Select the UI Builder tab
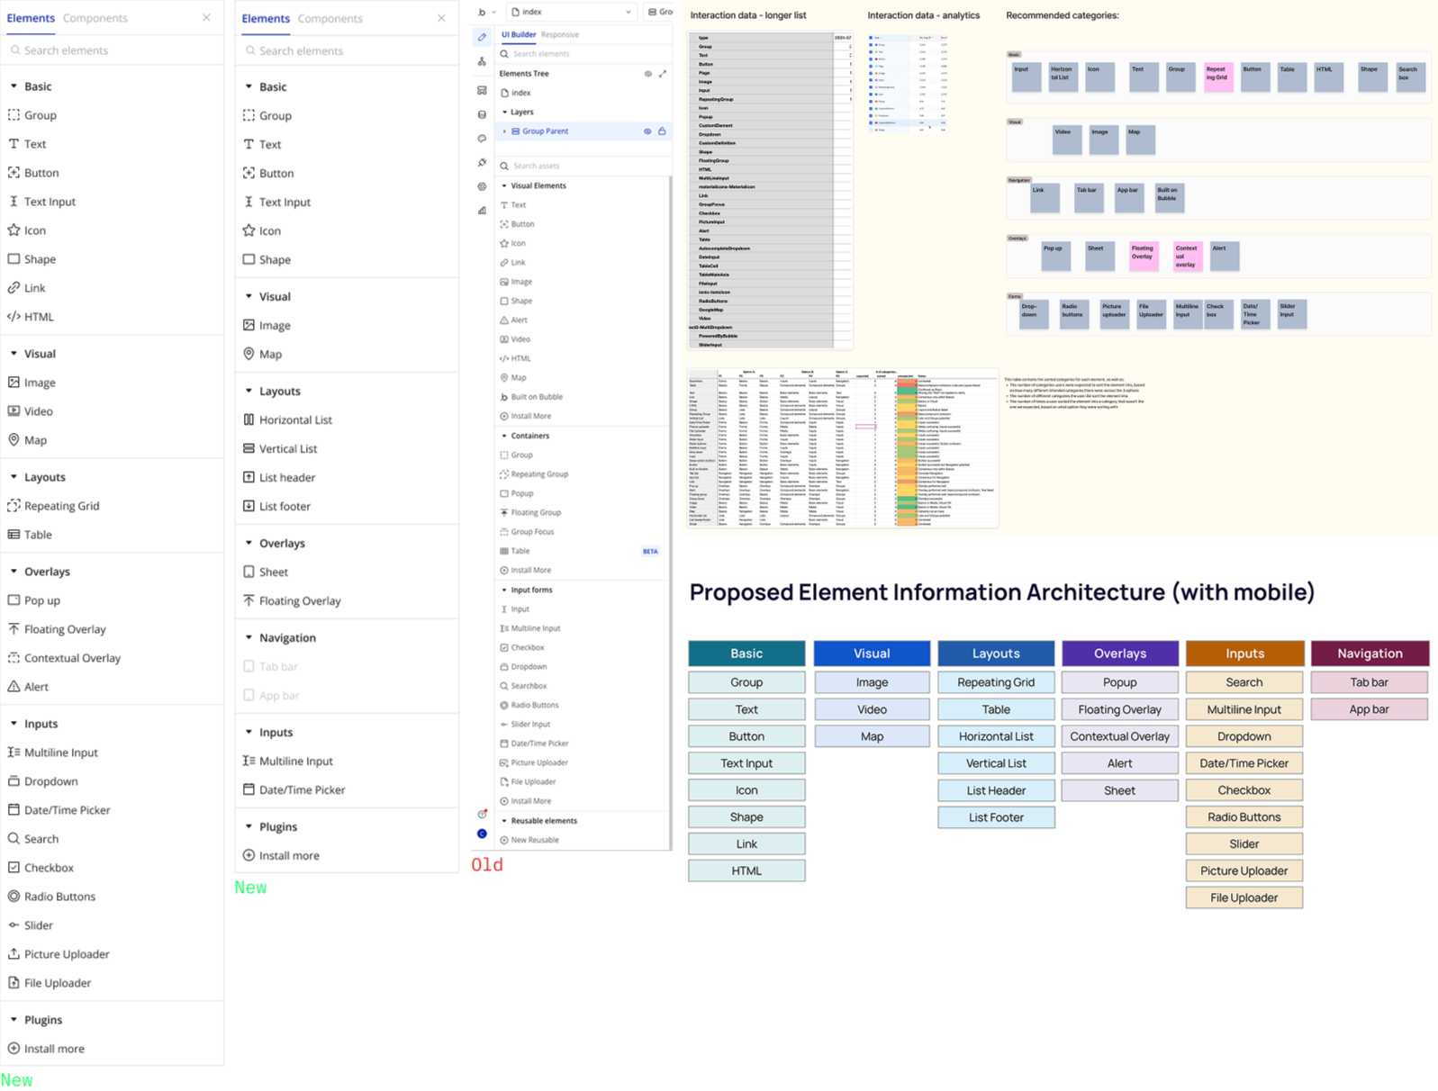This screenshot has height=1091, width=1438. coord(519,34)
